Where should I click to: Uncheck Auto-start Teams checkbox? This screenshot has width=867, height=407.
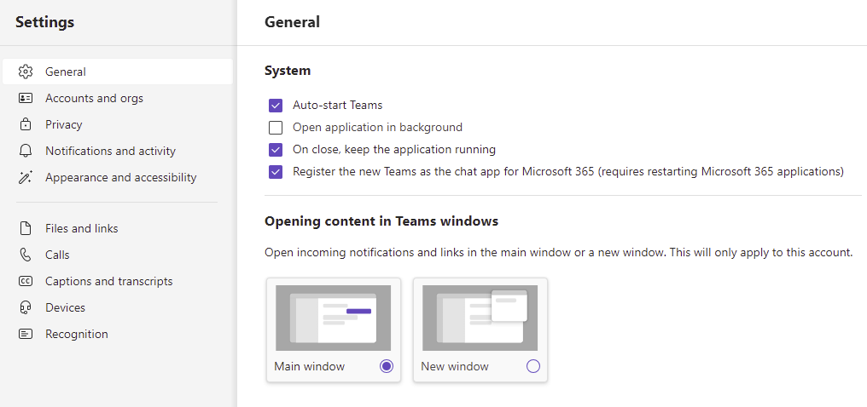click(276, 106)
